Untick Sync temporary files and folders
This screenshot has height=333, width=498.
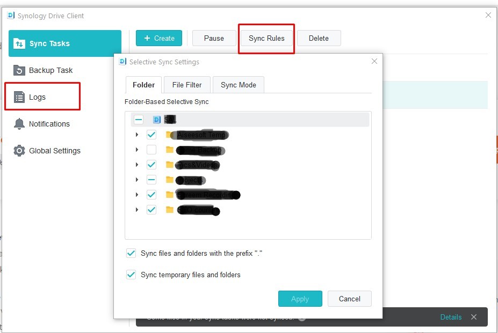point(131,275)
